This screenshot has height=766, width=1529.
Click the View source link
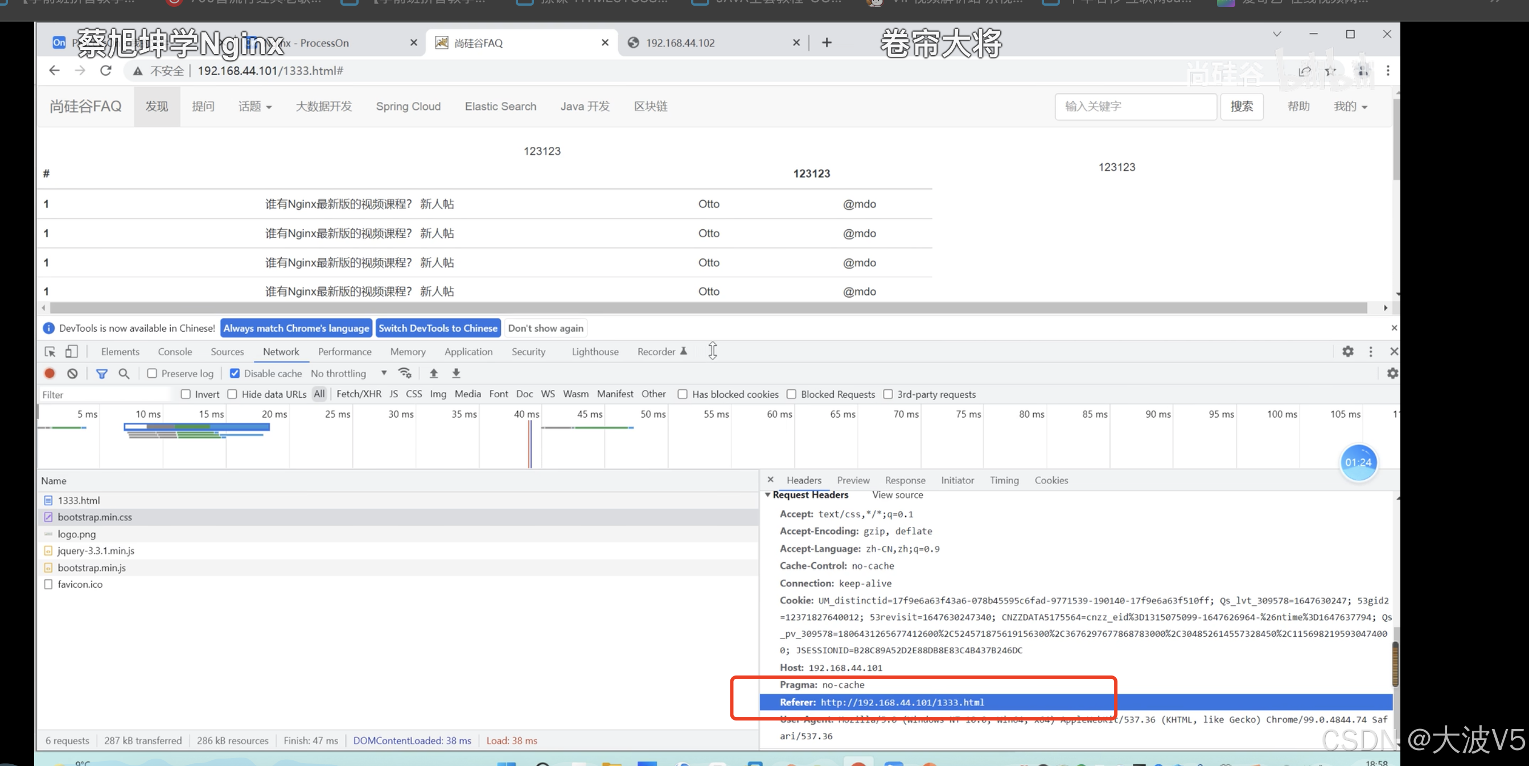(897, 495)
